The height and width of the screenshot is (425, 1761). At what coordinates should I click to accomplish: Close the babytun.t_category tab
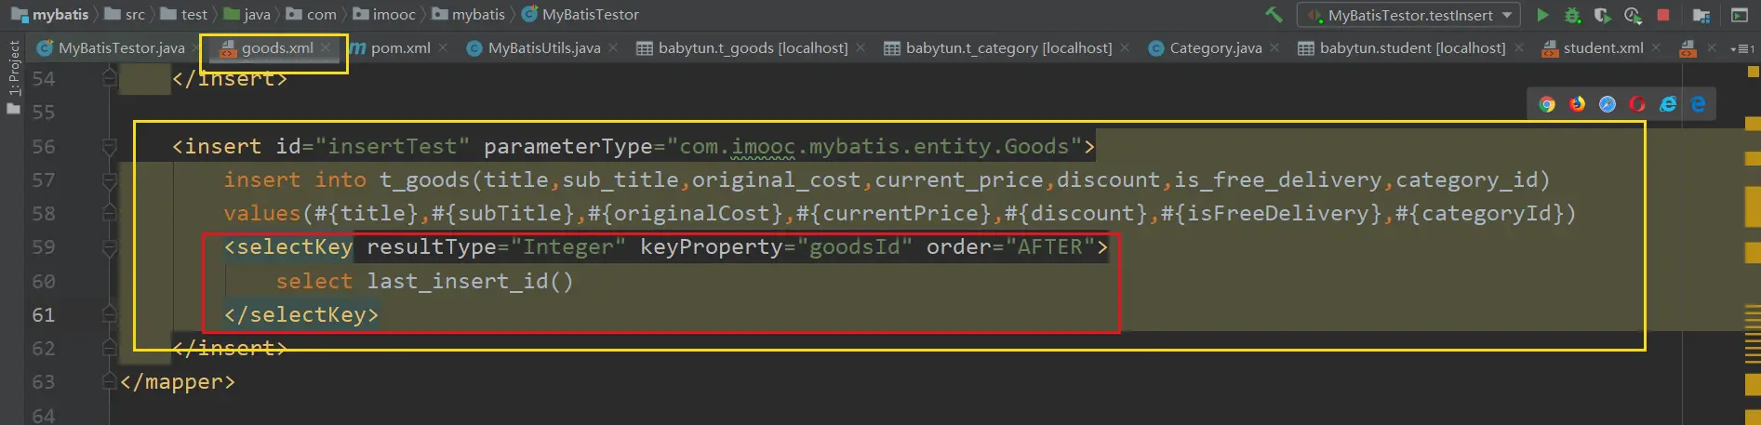(1125, 47)
